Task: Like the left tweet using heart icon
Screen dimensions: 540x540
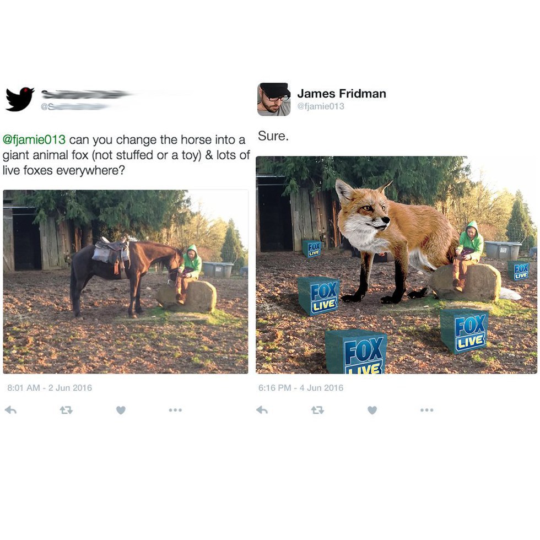Action: 121,410
